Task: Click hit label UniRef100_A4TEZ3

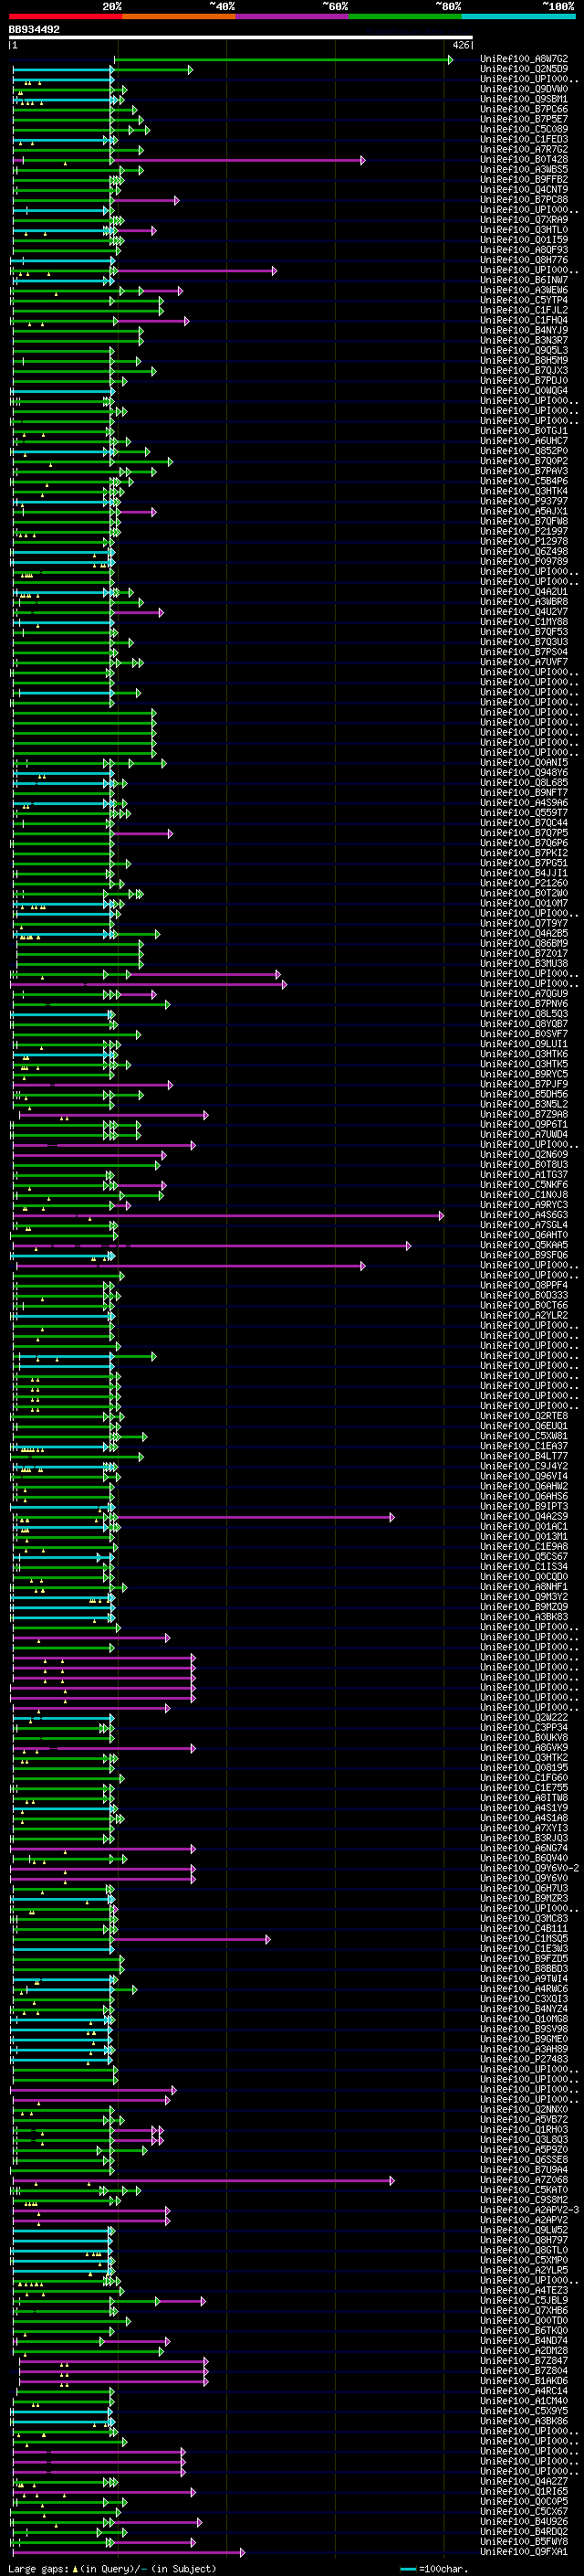Action: 524,2290
